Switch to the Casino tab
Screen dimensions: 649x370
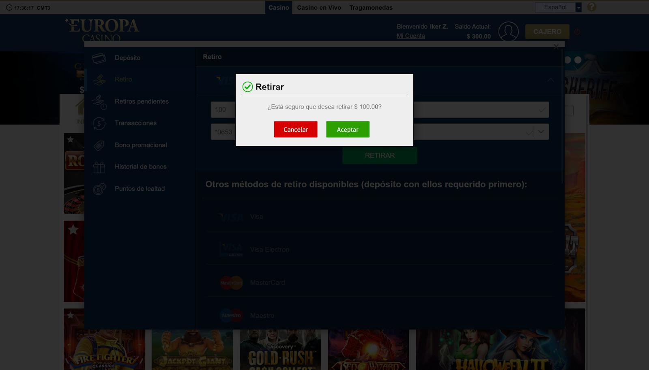[x=279, y=7]
